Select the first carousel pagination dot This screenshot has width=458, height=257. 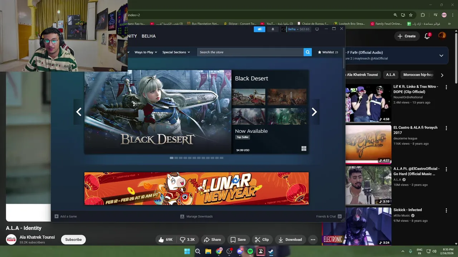(171, 158)
